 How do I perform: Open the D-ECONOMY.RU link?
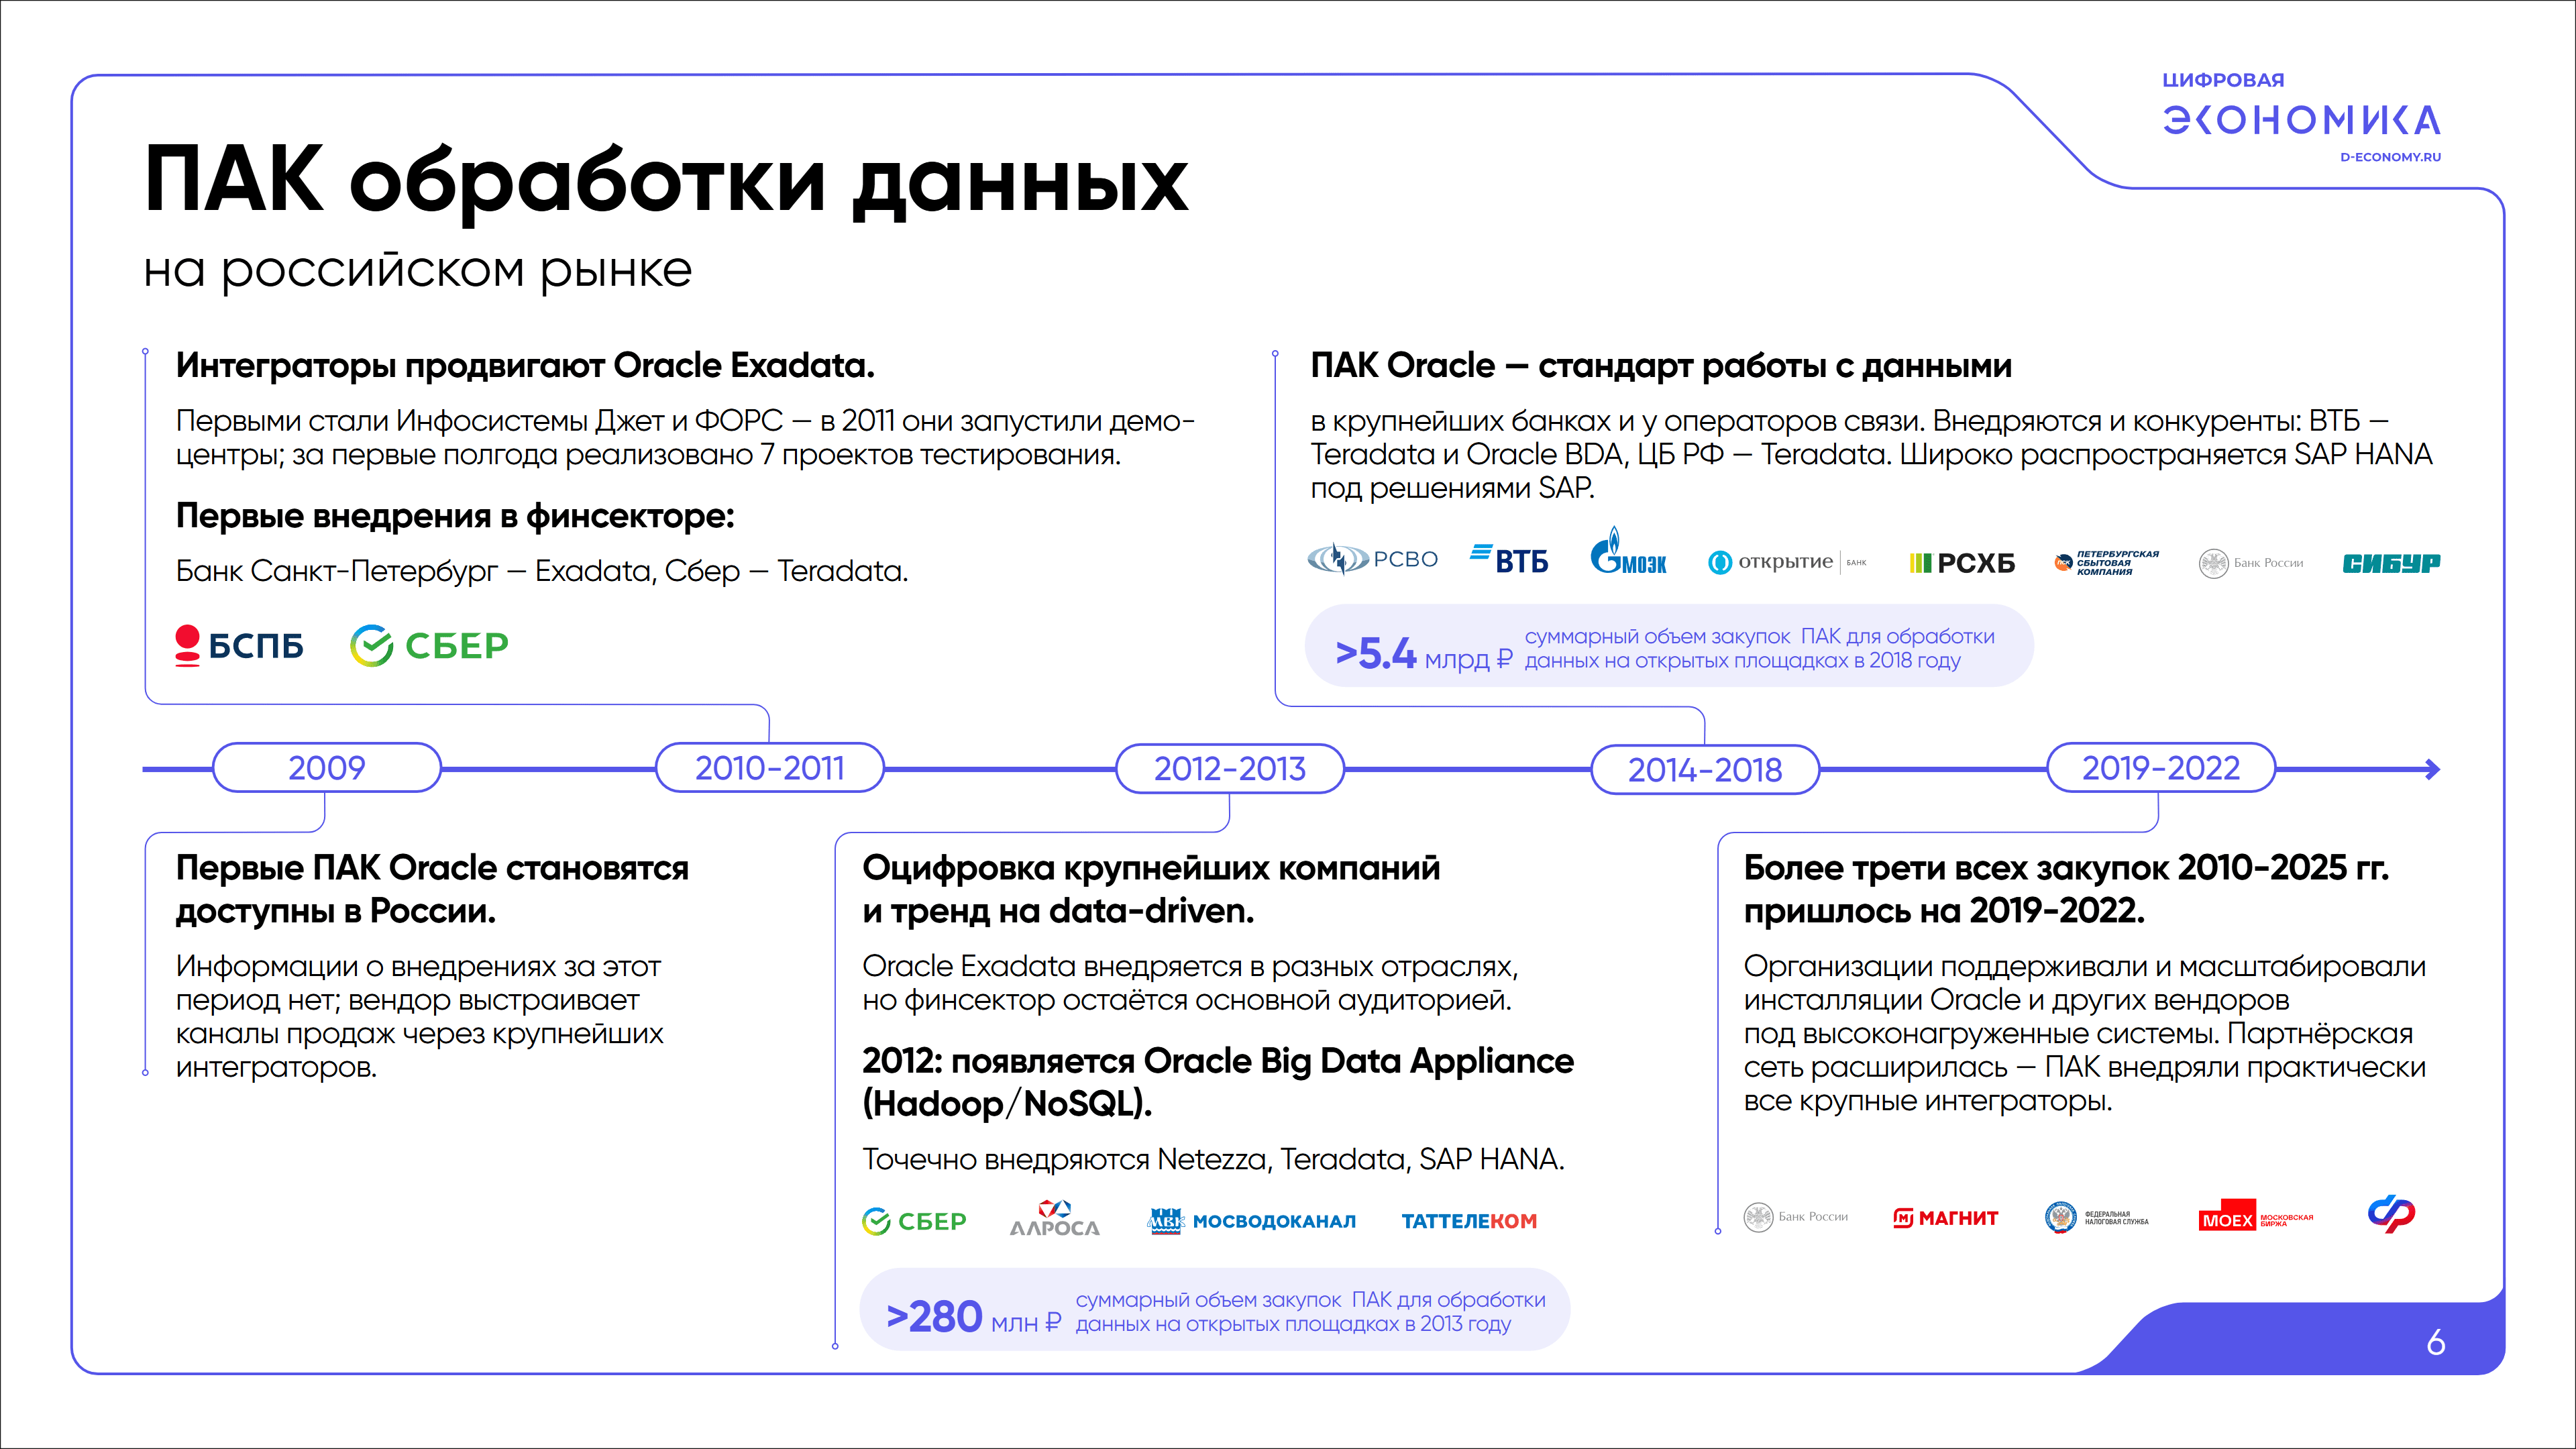[2390, 157]
